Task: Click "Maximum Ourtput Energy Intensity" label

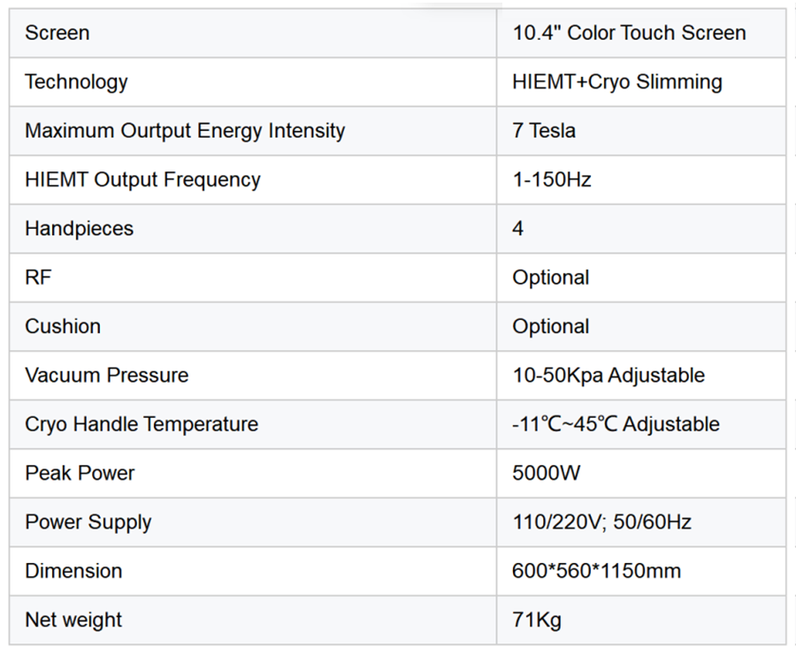Action: point(185,131)
